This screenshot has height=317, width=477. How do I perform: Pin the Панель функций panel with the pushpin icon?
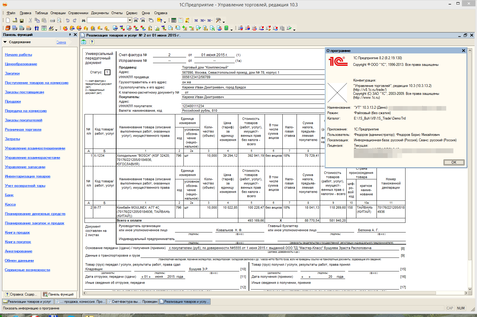(70, 35)
